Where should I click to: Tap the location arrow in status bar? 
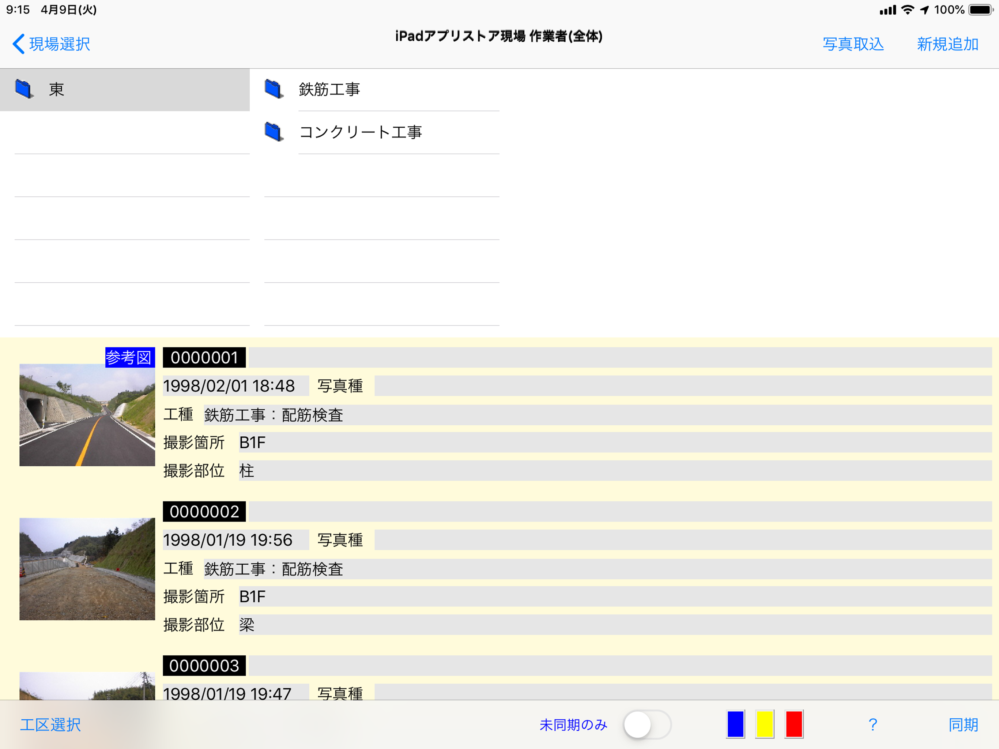[924, 10]
